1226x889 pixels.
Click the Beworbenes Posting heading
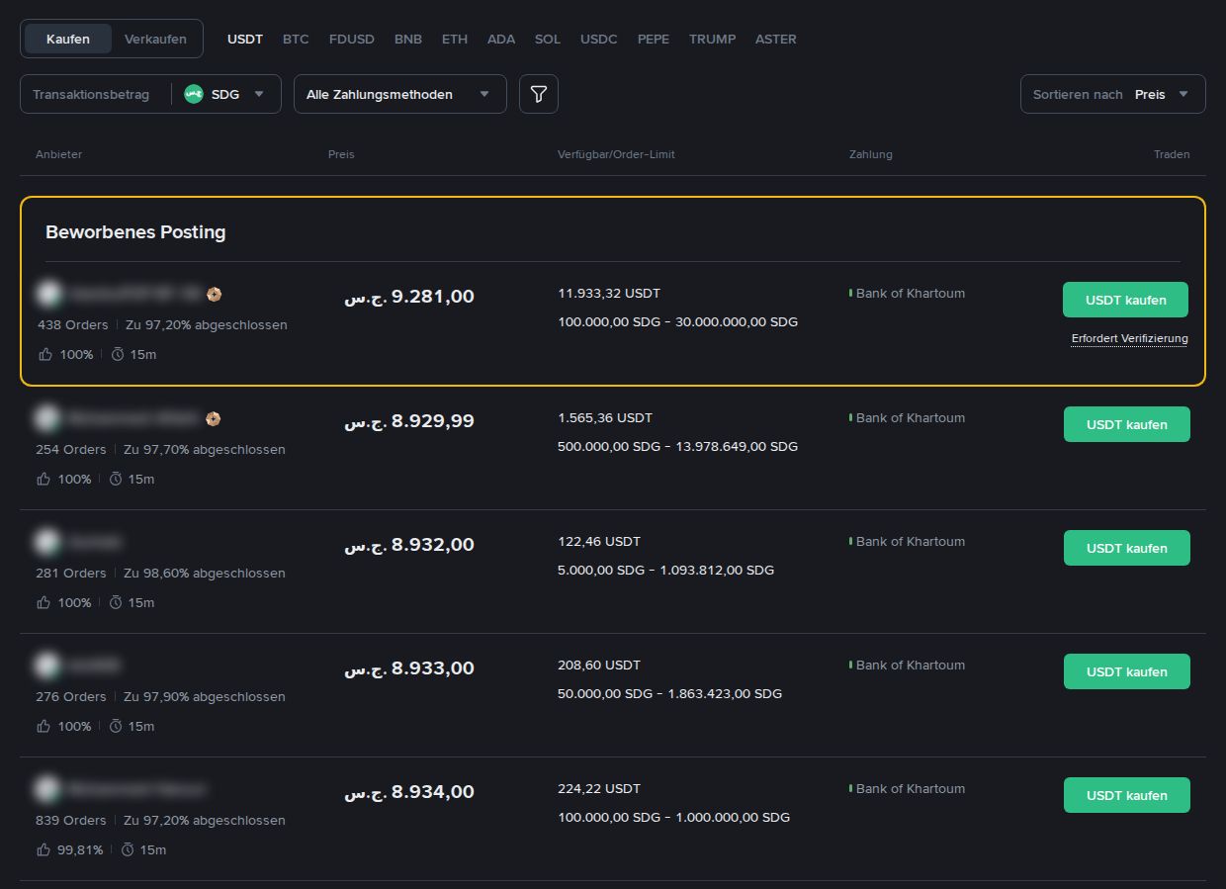coord(135,232)
